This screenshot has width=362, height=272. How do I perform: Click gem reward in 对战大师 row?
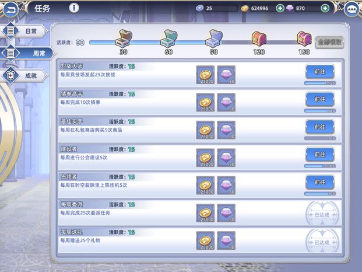click(x=226, y=75)
